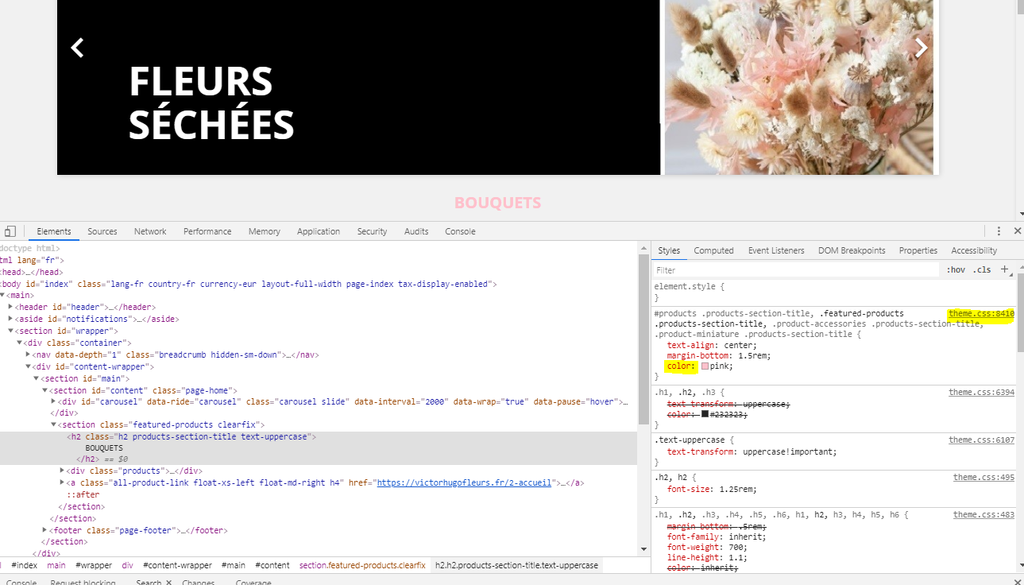Expand the header element node
The height and width of the screenshot is (585, 1024).
(x=10, y=307)
